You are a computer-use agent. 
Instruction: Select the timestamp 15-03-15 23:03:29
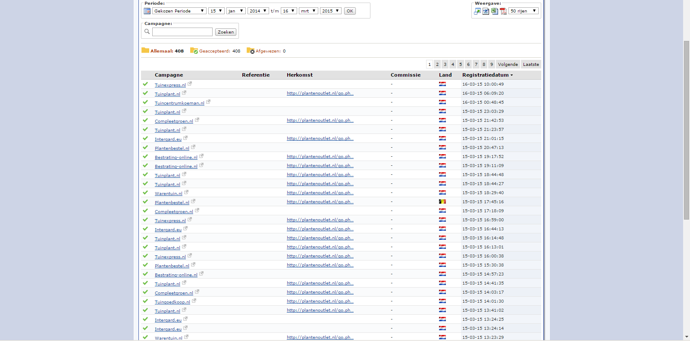(483, 111)
